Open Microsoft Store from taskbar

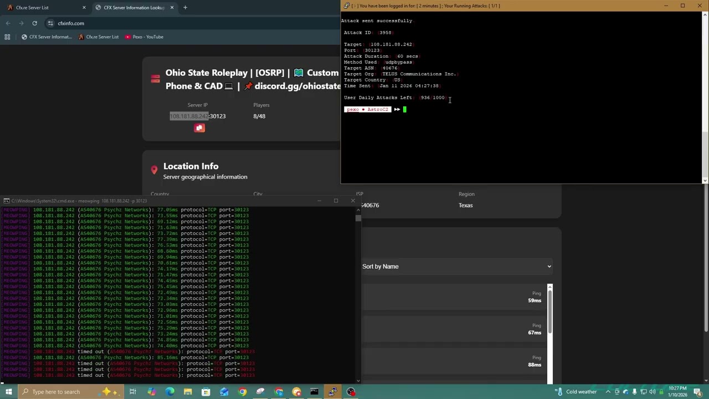(206, 392)
